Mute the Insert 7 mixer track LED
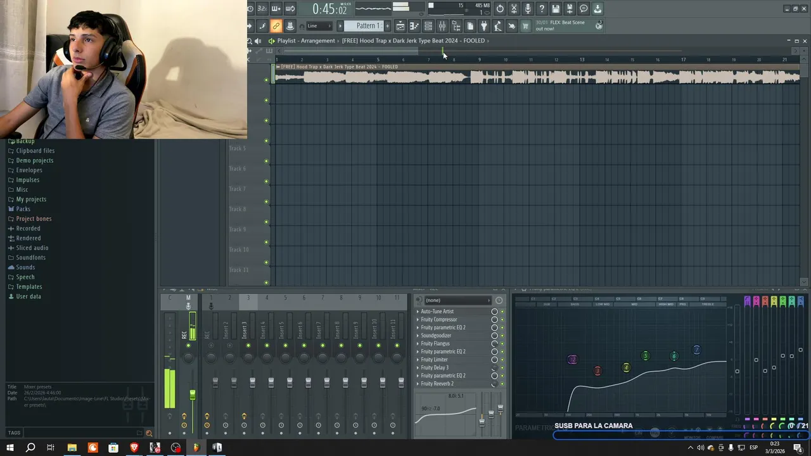The width and height of the screenshot is (811, 456). pos(322,346)
